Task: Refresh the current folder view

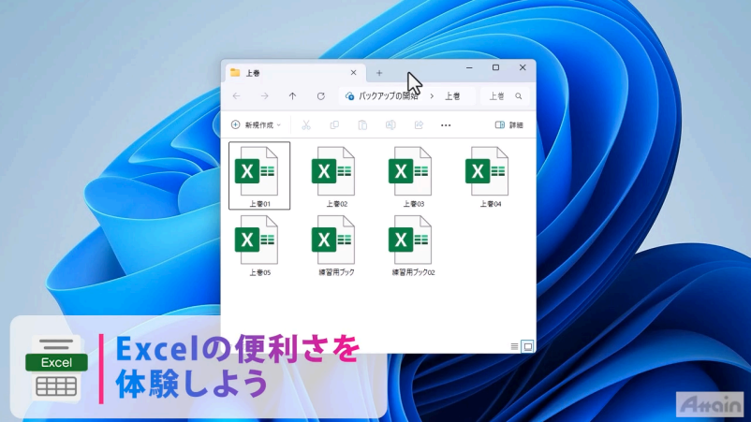Action: point(320,95)
